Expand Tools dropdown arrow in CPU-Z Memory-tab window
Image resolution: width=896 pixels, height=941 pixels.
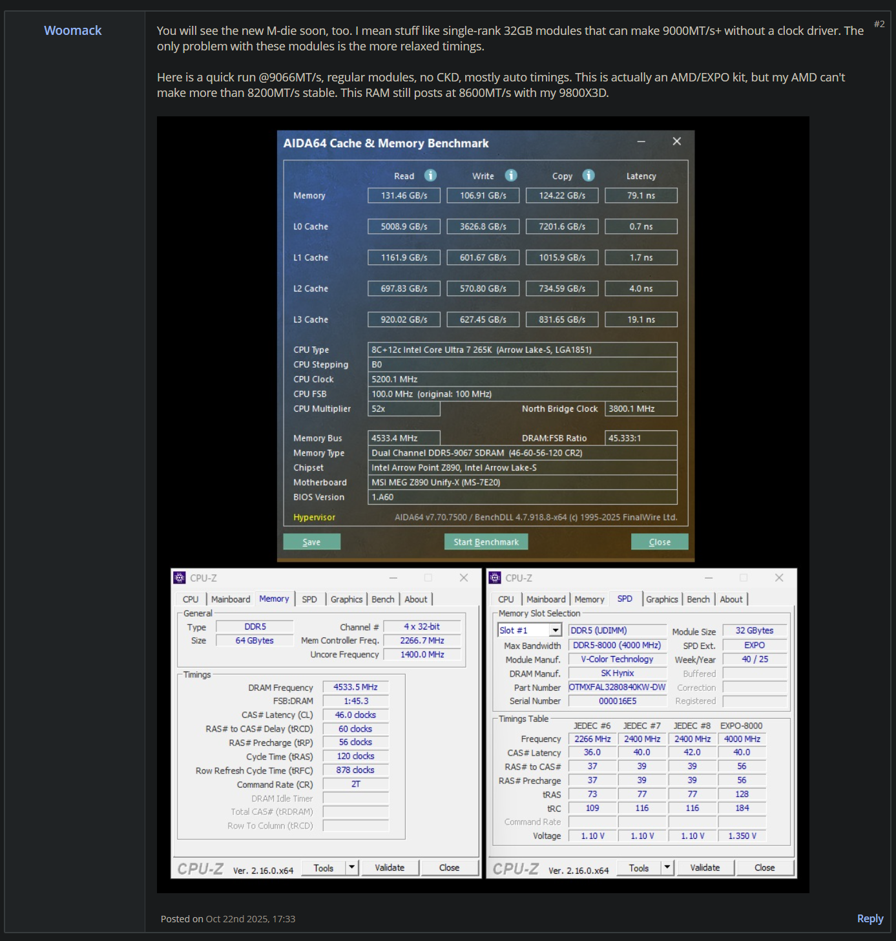coord(351,867)
